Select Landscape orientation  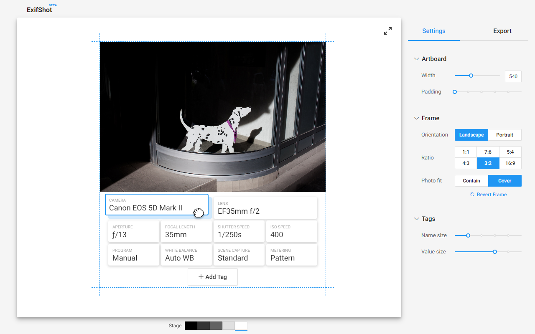click(x=471, y=135)
